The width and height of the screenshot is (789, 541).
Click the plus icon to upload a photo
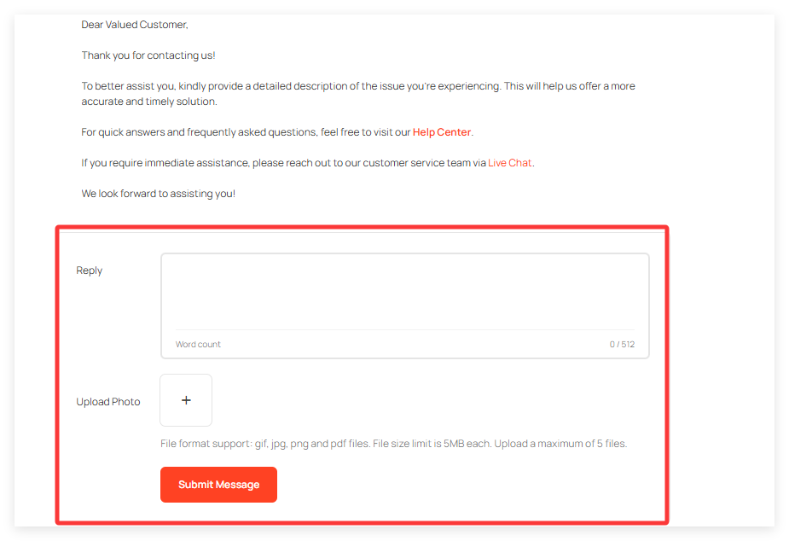pos(186,400)
